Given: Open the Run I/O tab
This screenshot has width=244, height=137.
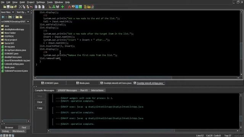Looking at the screenshot, I should pyautogui.click(x=84, y=91).
